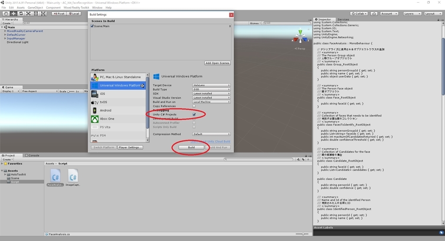Image resolution: width=445 pixels, height=241 pixels.
Task: Select the Scale tool in toolbar
Action: [x=28, y=13]
